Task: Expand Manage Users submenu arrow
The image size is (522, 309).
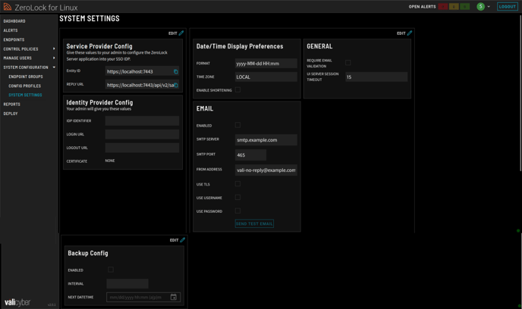Action: (54, 58)
